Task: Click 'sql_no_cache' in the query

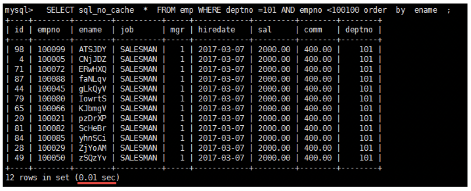Action: (x=106, y=10)
